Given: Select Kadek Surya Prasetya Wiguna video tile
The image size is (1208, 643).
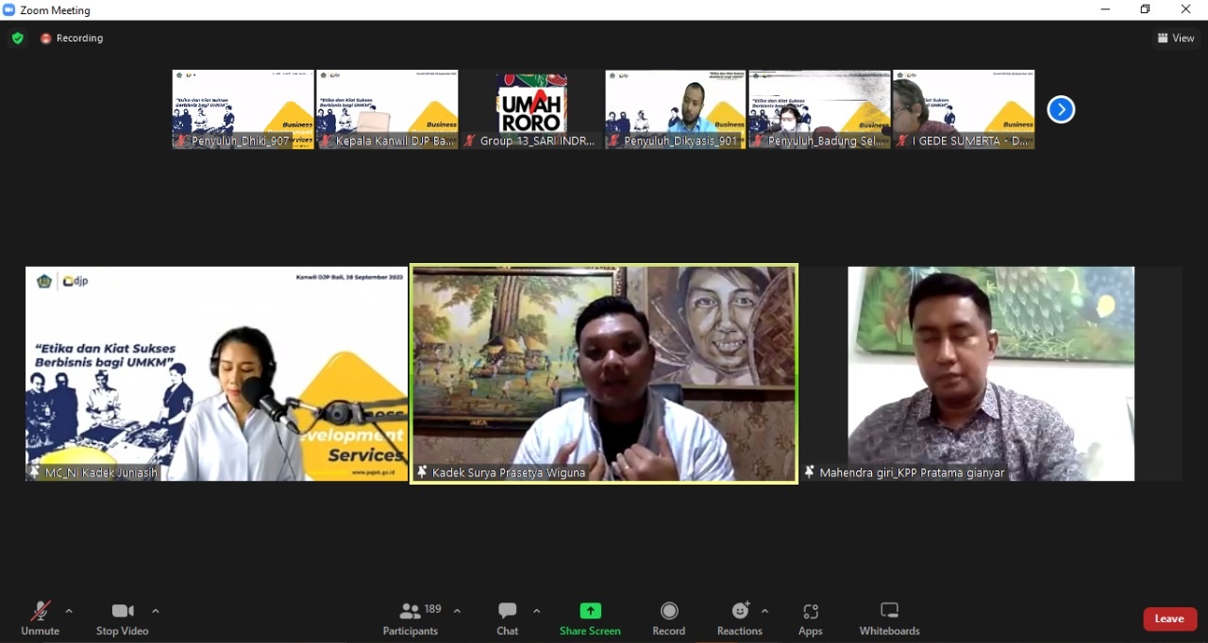Looking at the screenshot, I should pyautogui.click(x=604, y=373).
